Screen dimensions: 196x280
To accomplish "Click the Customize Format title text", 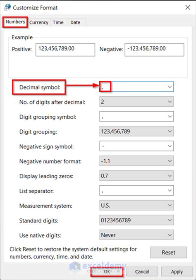I will [x=35, y=8].
